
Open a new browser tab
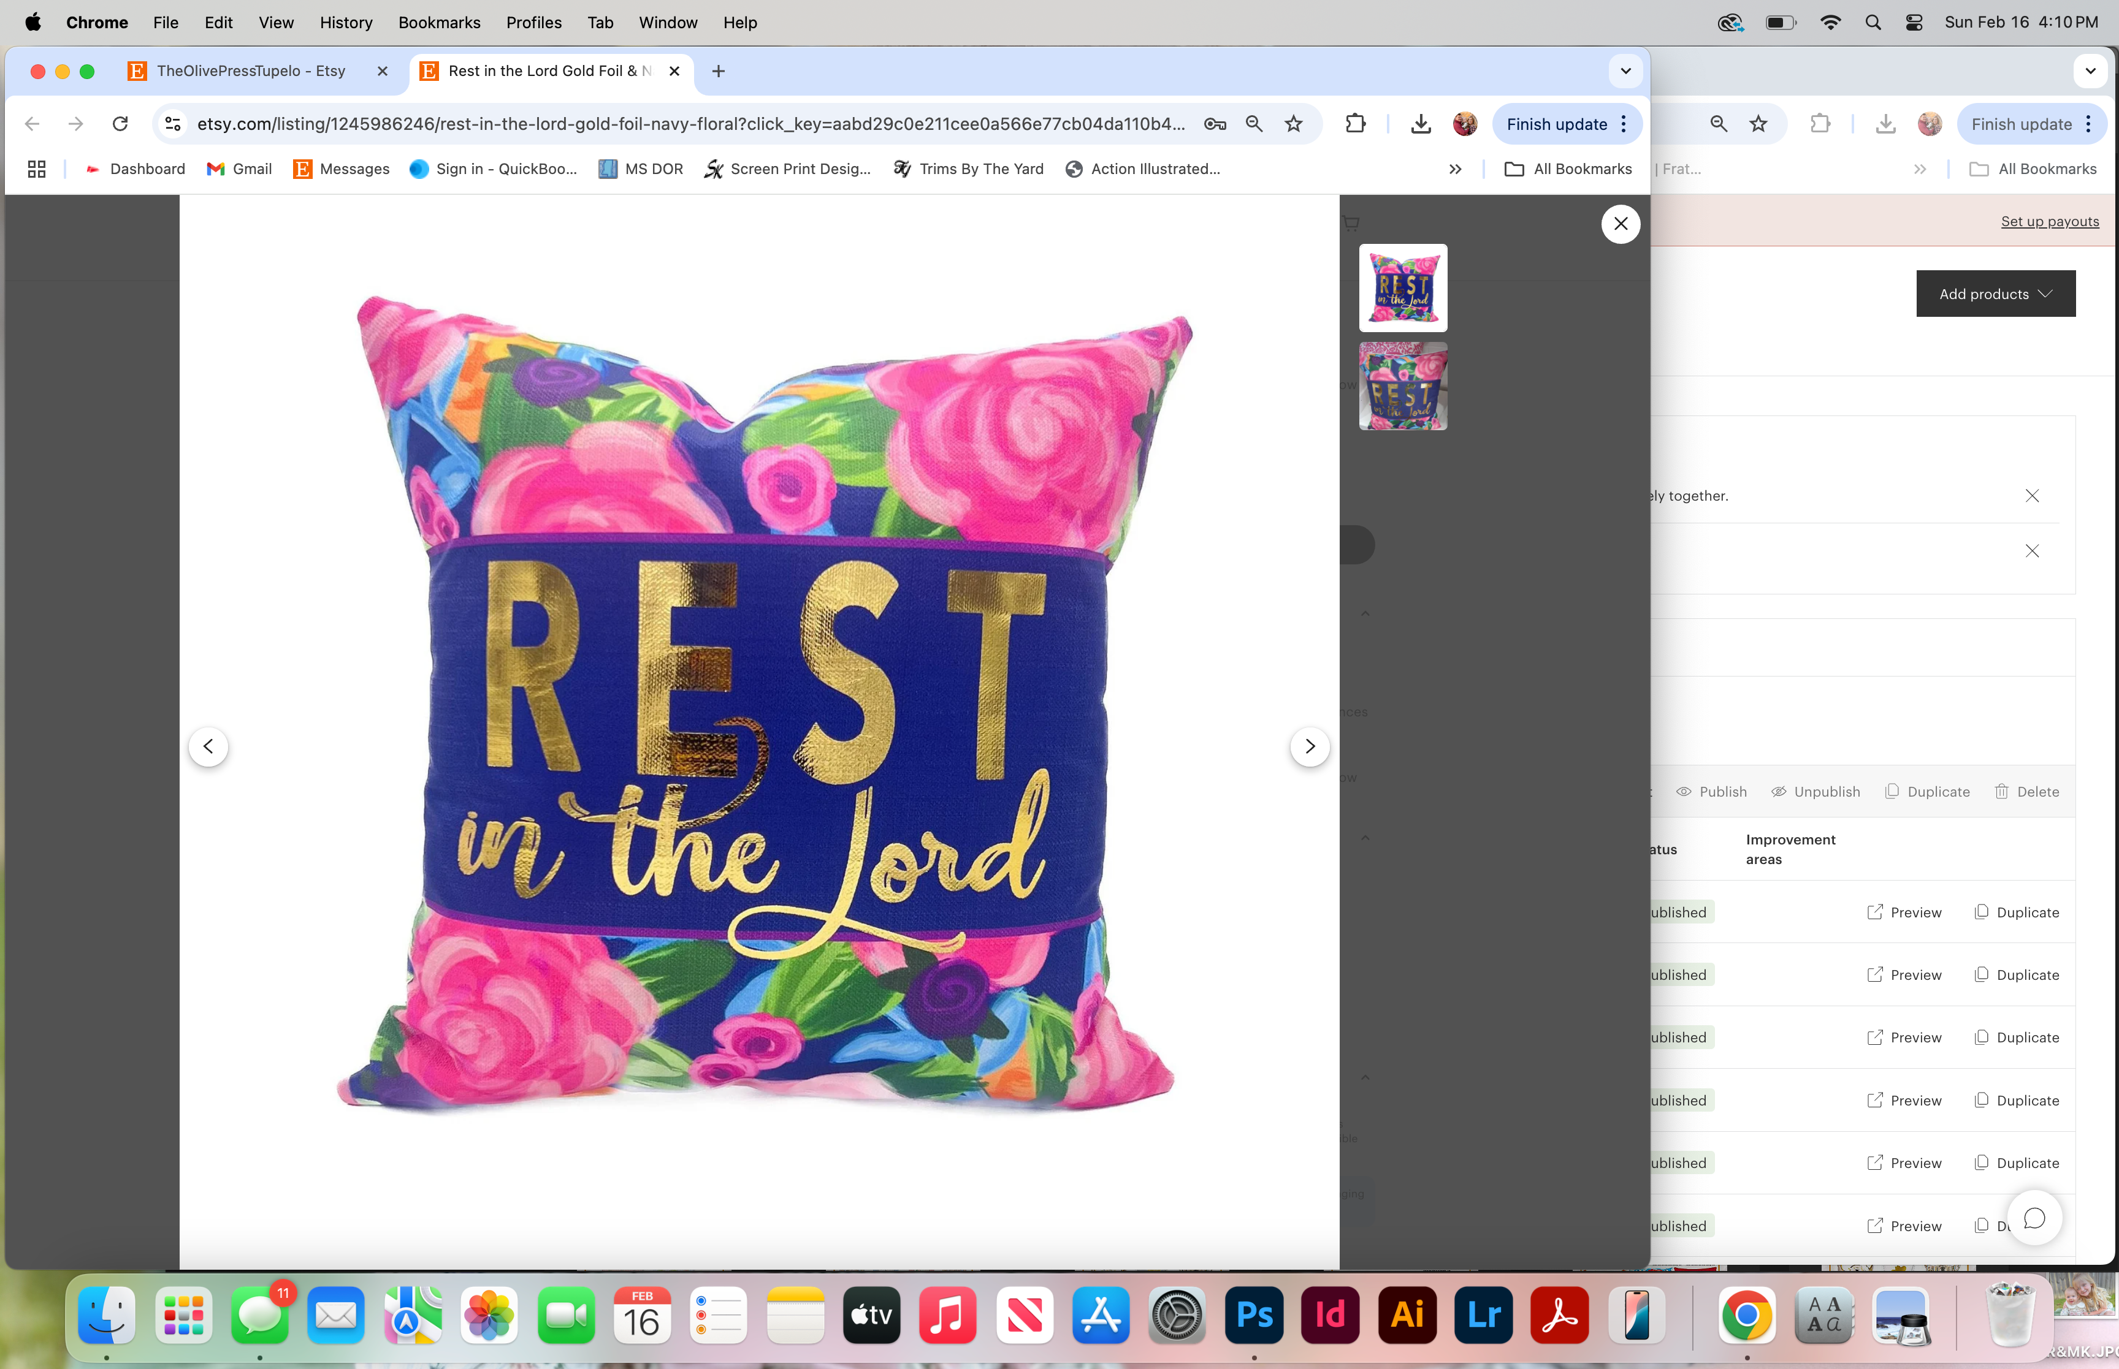(x=719, y=71)
